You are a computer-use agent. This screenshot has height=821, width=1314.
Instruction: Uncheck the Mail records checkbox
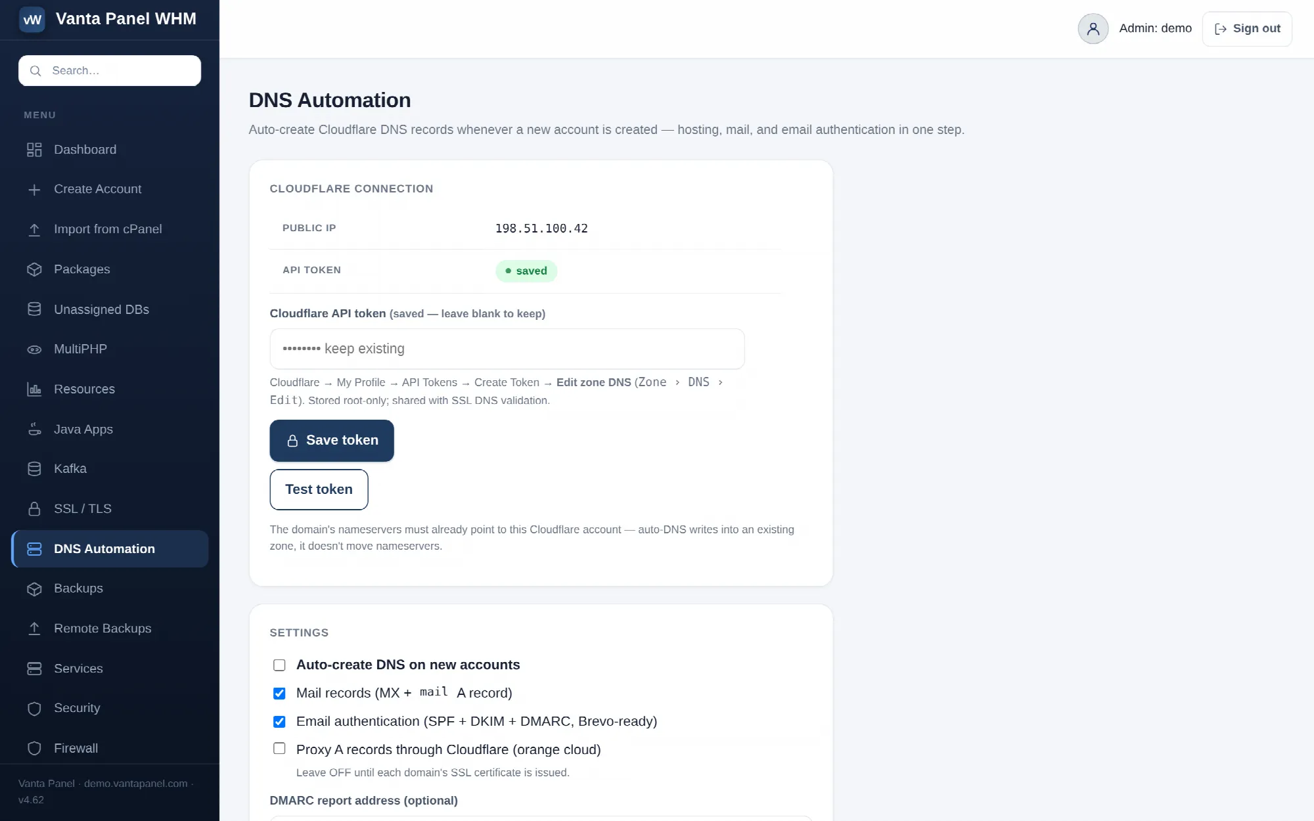tap(279, 694)
